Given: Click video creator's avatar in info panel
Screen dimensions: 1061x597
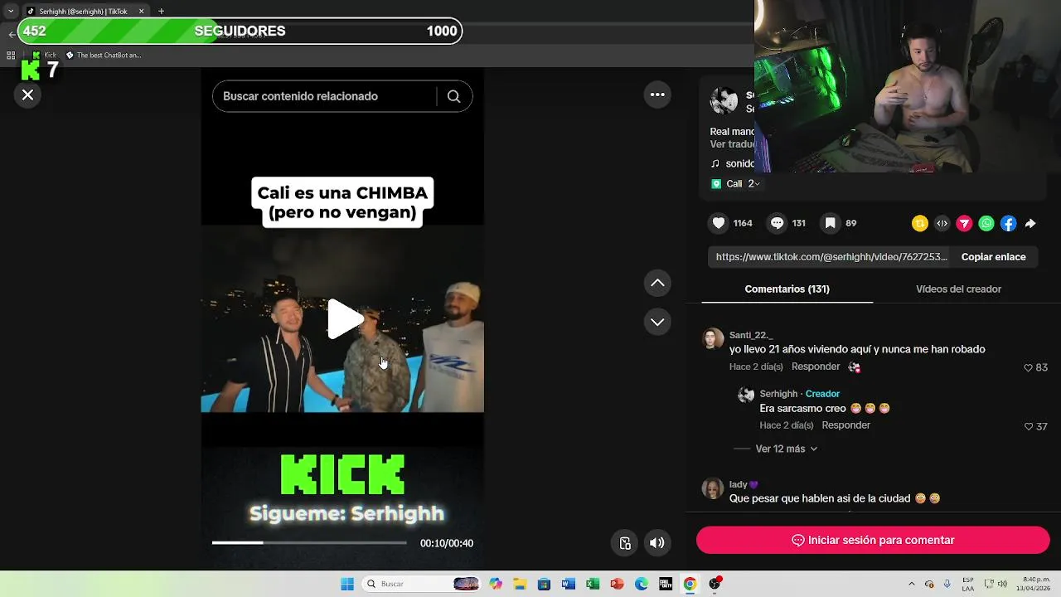Looking at the screenshot, I should pos(724,100).
